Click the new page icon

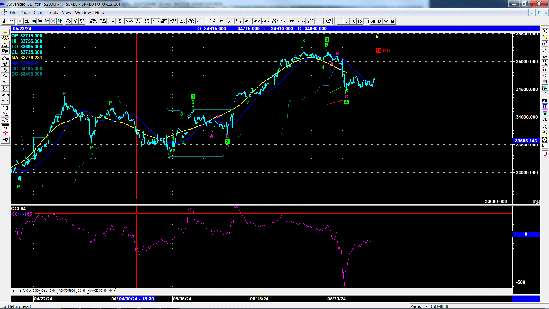pos(20,21)
